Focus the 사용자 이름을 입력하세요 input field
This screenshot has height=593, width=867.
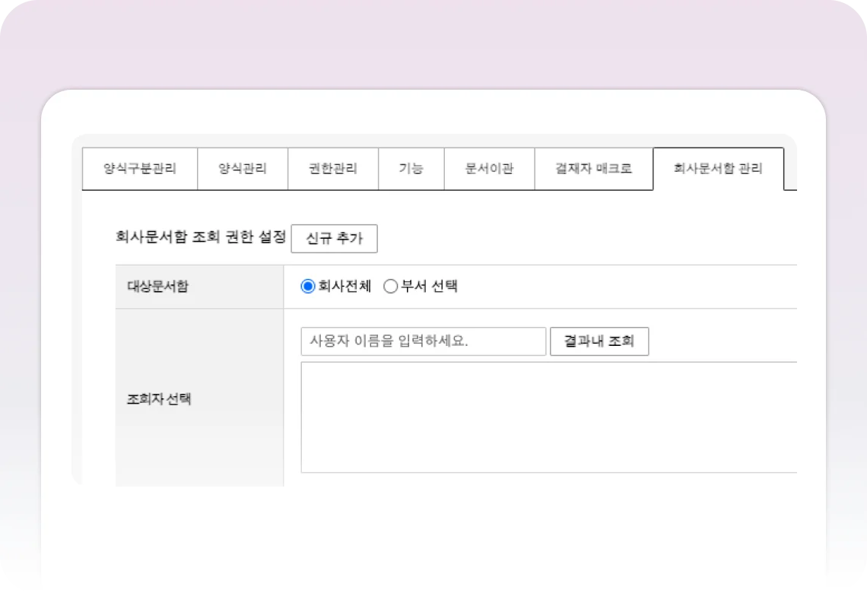pyautogui.click(x=423, y=341)
